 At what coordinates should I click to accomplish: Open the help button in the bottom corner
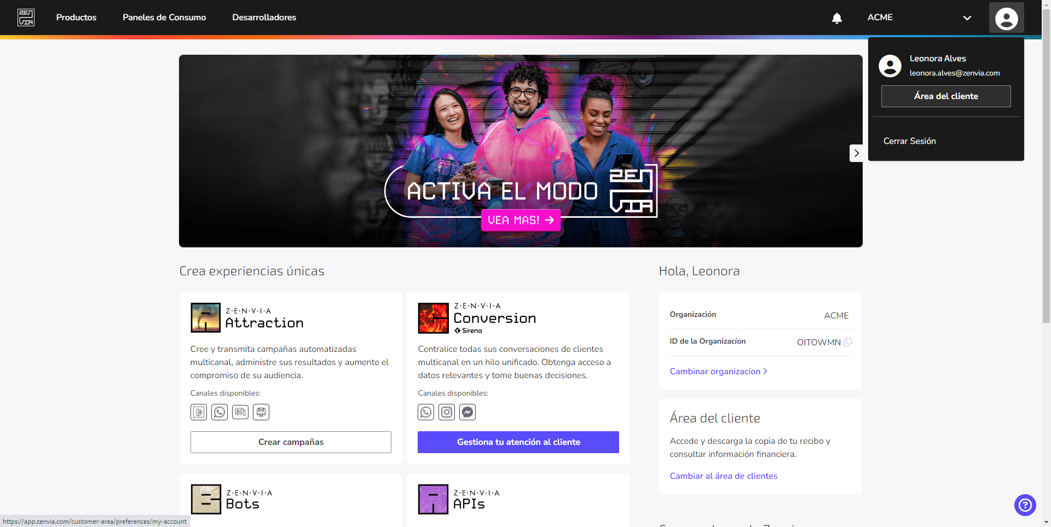(1025, 505)
